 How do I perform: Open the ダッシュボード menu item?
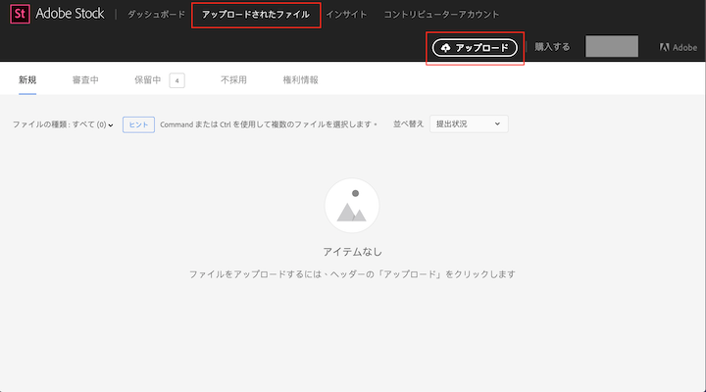click(156, 15)
